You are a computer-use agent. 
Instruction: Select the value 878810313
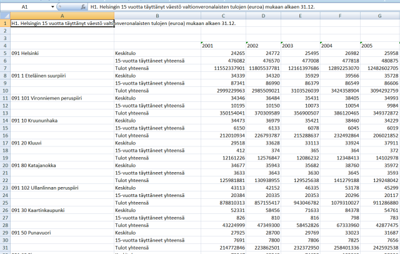pos(224,203)
